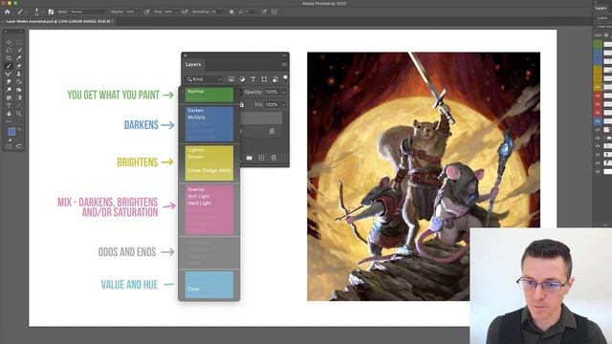Open the layer Opacity dropdown arrow
This screenshot has height=344, width=612.
(x=284, y=92)
